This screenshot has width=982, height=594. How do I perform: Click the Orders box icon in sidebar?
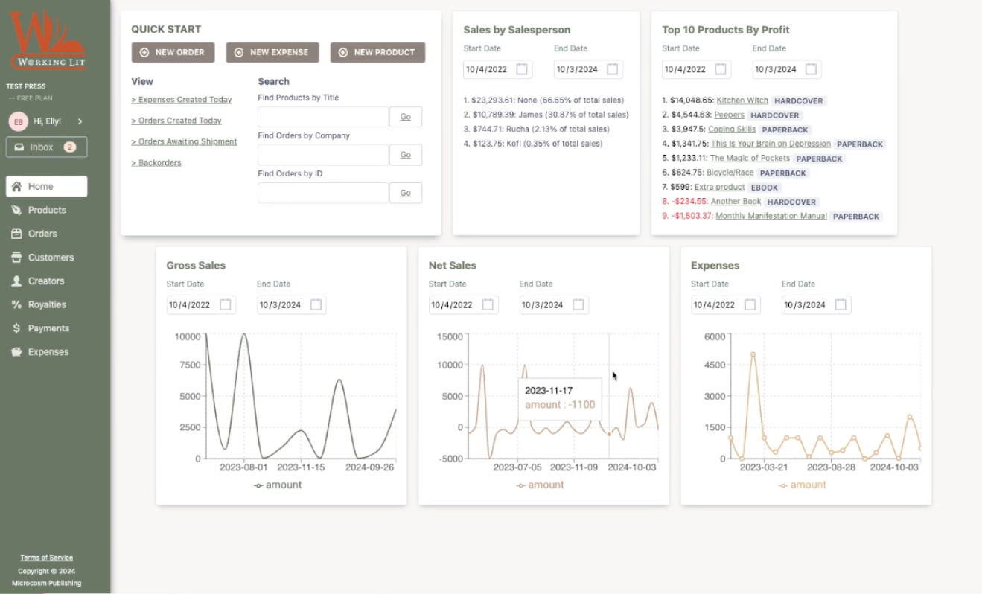[16, 234]
